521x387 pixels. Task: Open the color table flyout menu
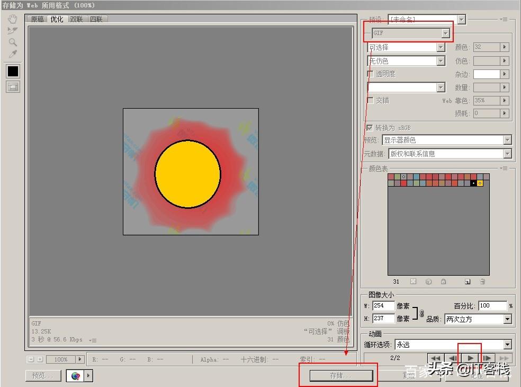tap(504, 169)
